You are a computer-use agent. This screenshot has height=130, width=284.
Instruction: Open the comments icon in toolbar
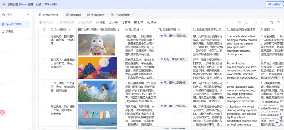tap(278, 22)
